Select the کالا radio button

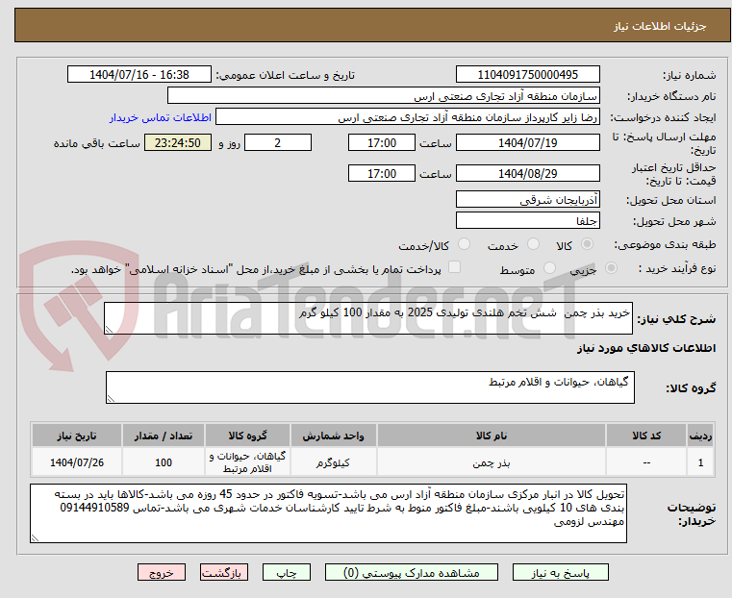tap(588, 244)
